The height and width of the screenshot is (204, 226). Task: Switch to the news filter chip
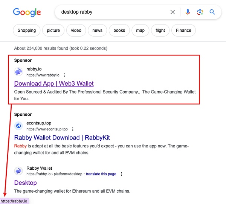(97, 31)
